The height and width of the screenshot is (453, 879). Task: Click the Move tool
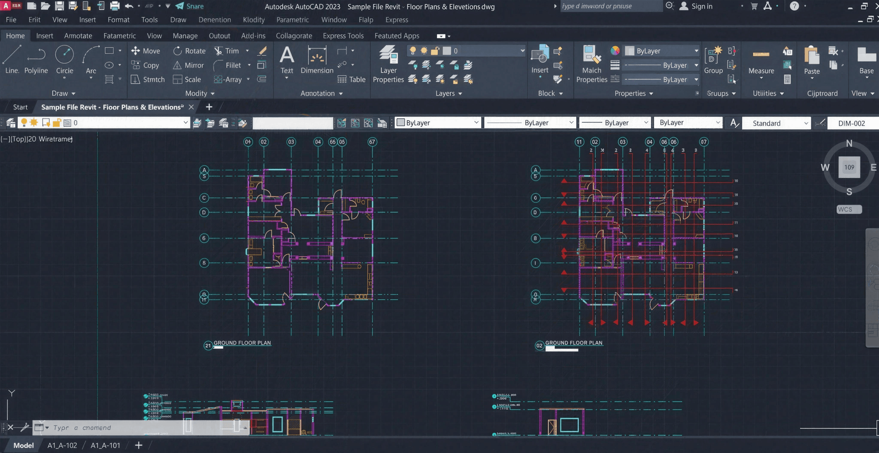pyautogui.click(x=145, y=51)
